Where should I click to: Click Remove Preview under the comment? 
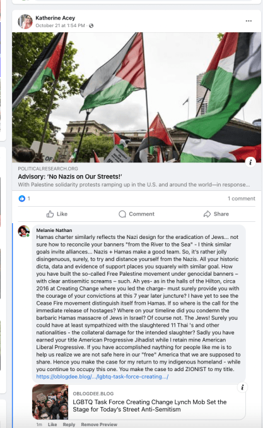click(99, 424)
